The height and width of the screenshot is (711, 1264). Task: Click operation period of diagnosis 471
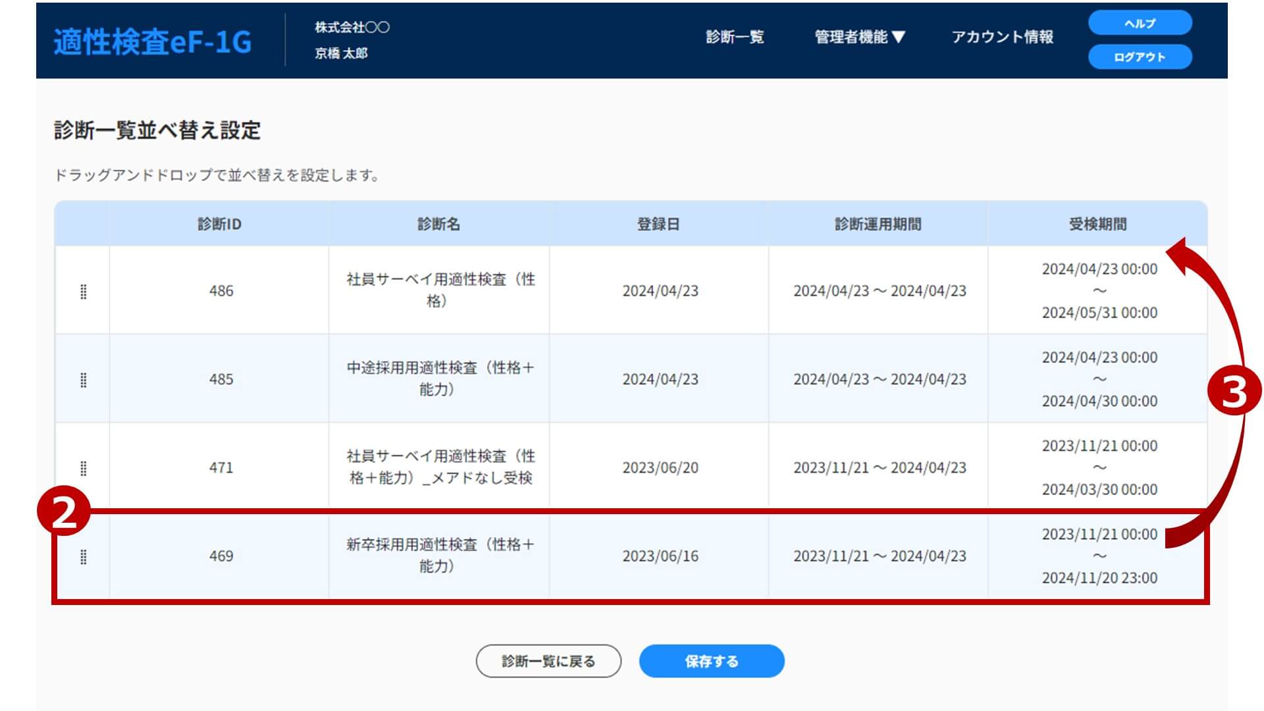point(880,467)
